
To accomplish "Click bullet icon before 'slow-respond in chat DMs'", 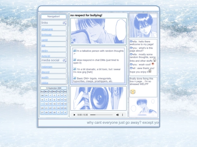I will [75, 60].
